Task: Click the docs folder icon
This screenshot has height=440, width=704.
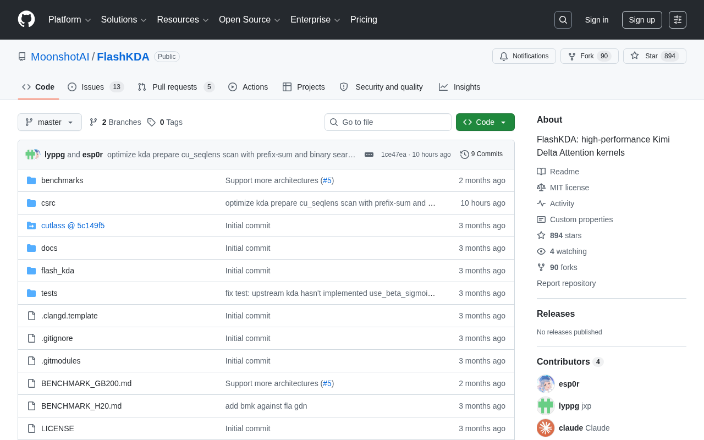Action: [x=31, y=248]
